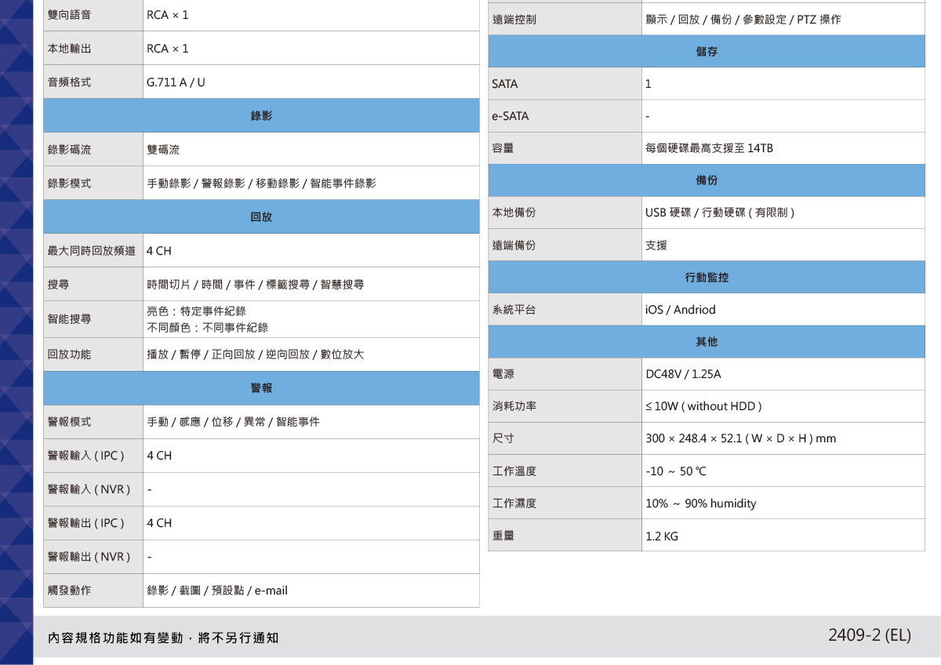
Task: Click the 智能搜尋 label
Action: pyautogui.click(x=69, y=319)
